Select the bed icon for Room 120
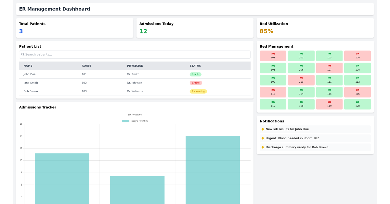390x204 pixels. point(357,102)
